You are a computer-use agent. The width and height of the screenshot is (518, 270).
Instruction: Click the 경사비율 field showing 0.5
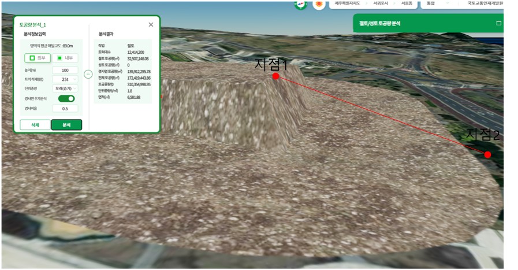point(65,109)
